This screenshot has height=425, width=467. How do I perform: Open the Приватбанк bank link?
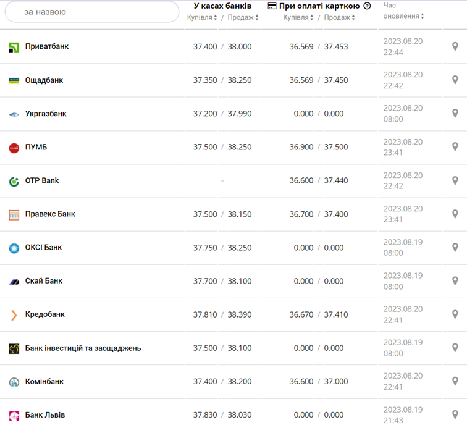click(46, 46)
